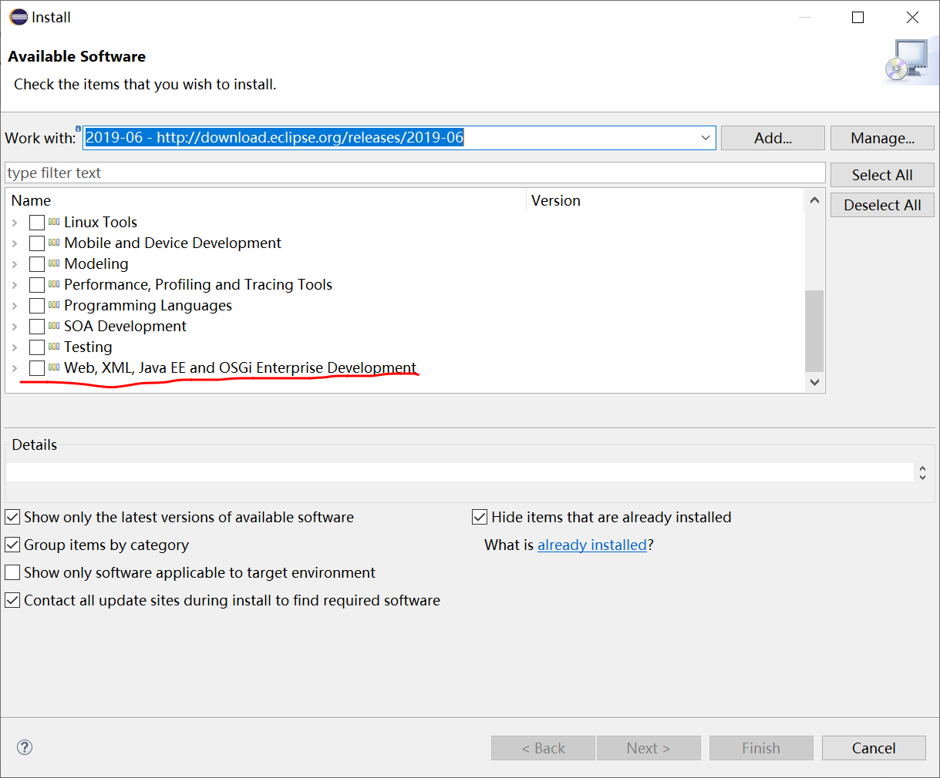Expand the Modeling tree node
This screenshot has height=778, width=940.
pyautogui.click(x=15, y=264)
